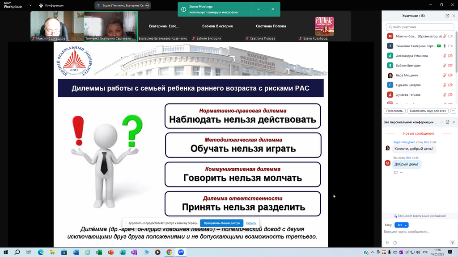
Task: Expand the chat recipient dropdown "Все"
Action: coord(402,225)
